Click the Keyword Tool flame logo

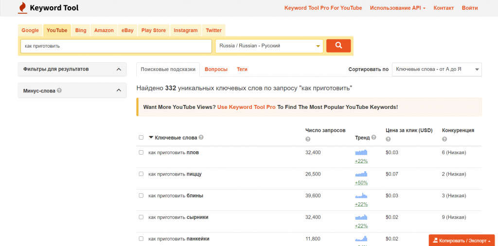click(x=22, y=7)
